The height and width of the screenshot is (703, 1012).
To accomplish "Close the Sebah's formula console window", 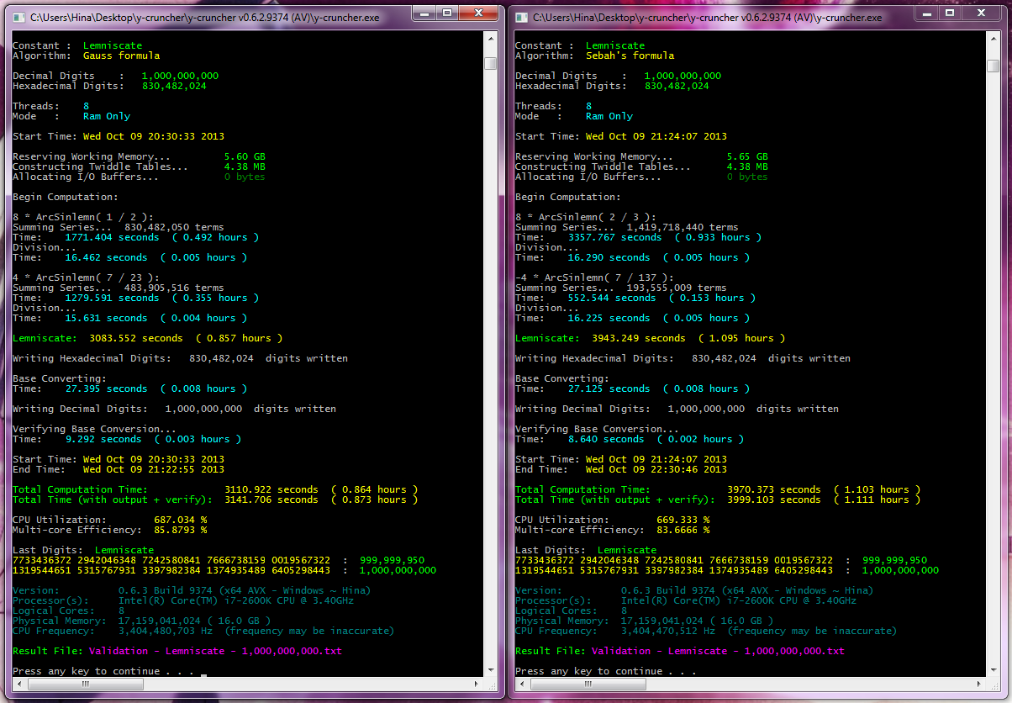I will point(983,13).
